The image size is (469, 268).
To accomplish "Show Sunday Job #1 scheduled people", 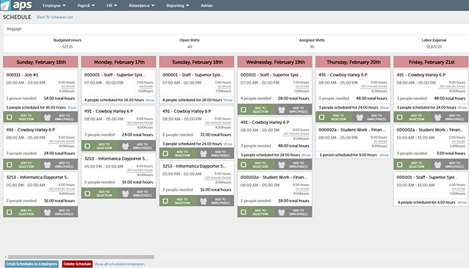I will tap(72, 107).
